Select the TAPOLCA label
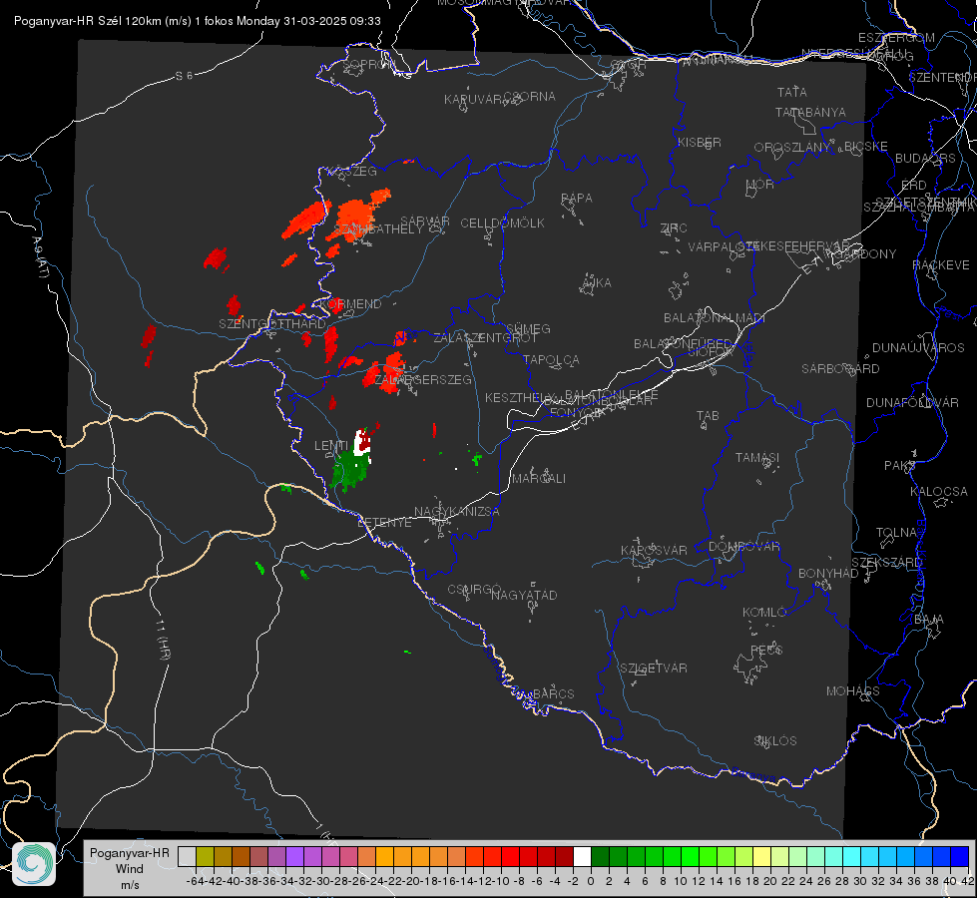Image resolution: width=977 pixels, height=898 pixels. (x=552, y=360)
